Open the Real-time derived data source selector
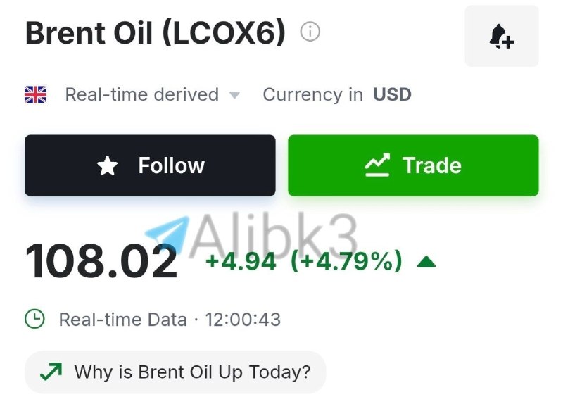The image size is (563, 416). click(x=152, y=95)
